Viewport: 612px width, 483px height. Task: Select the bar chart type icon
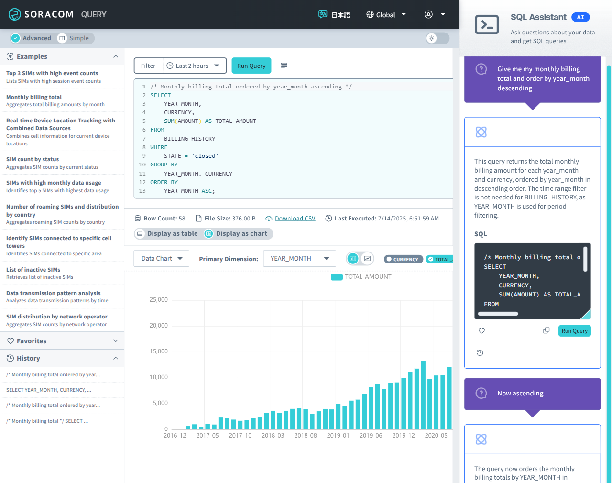353,259
